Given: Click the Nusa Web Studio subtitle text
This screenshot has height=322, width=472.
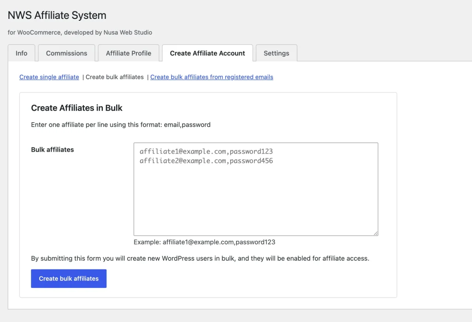Looking at the screenshot, I should [x=80, y=33].
